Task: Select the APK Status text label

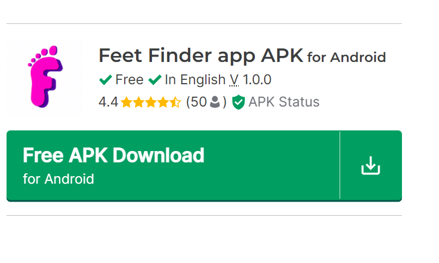Action: [284, 102]
